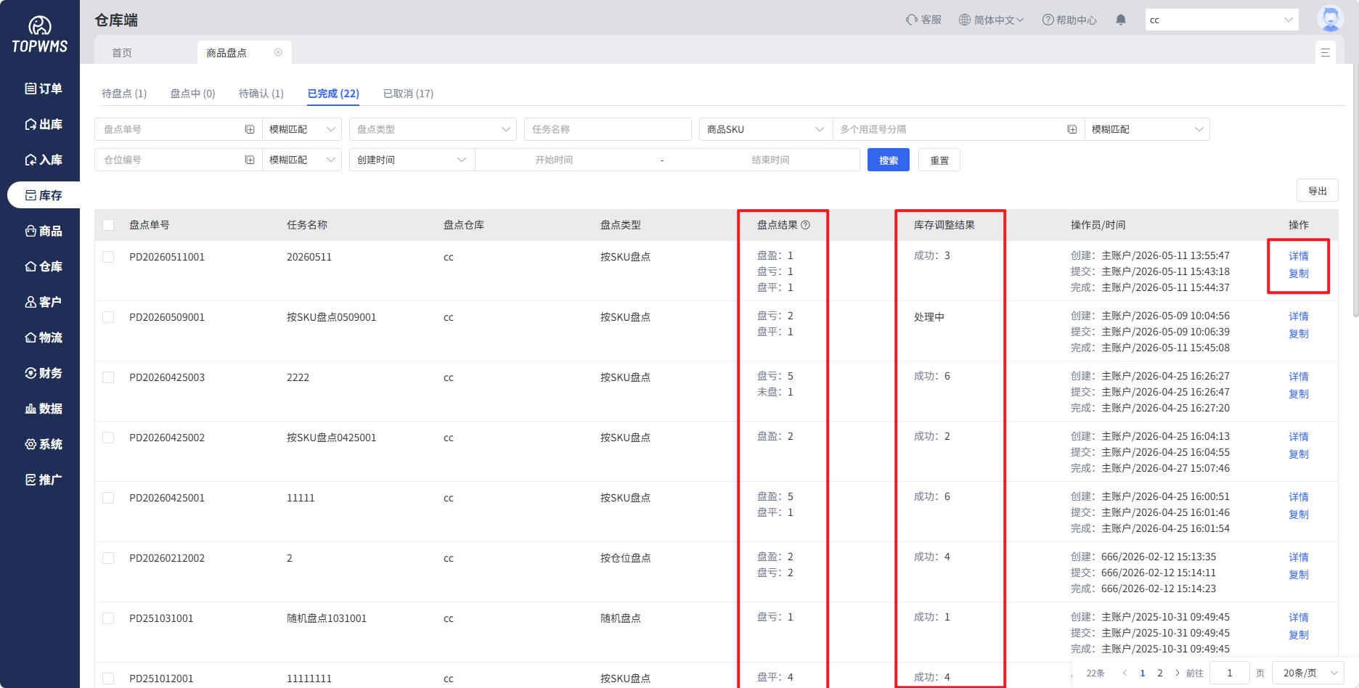Switch to the 待盘点 (1) tab

(124, 94)
